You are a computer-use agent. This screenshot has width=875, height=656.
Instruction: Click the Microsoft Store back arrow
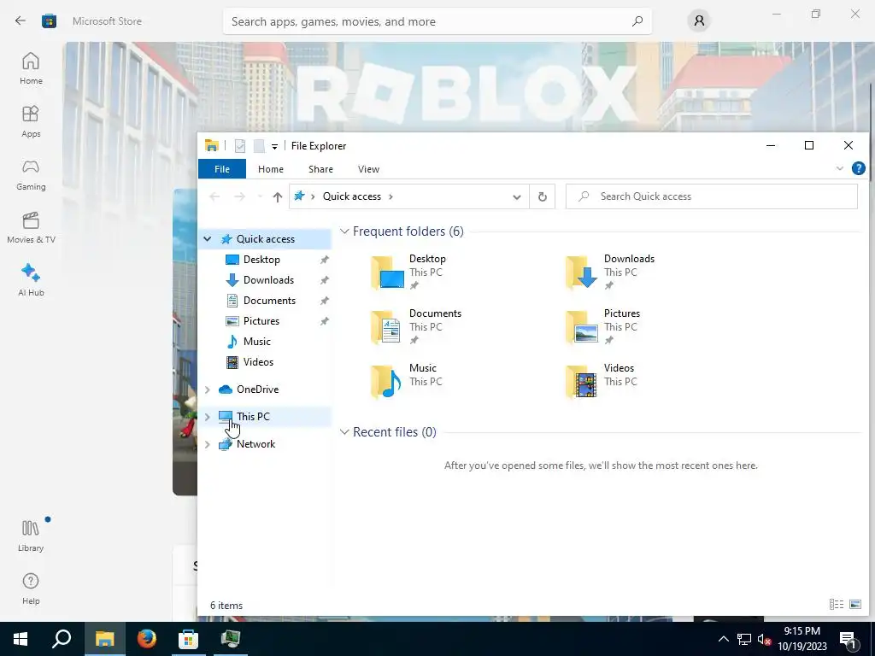[21, 20]
